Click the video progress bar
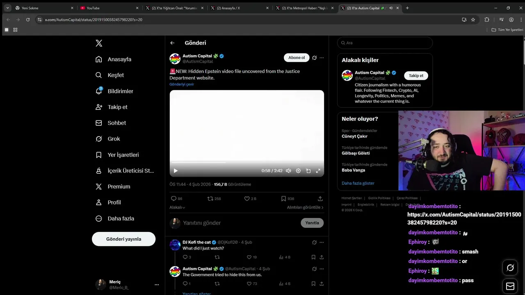 [247, 163]
